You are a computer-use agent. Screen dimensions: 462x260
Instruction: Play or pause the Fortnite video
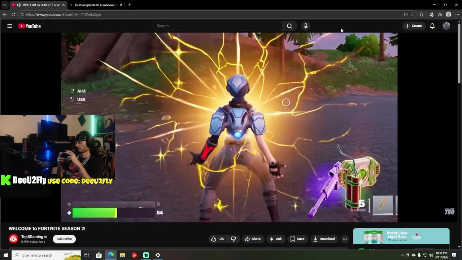pos(229,127)
